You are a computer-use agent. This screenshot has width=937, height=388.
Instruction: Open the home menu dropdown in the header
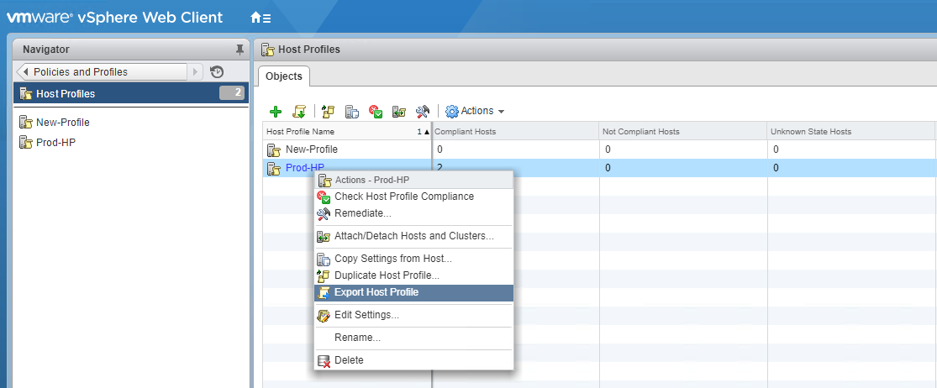pos(261,18)
